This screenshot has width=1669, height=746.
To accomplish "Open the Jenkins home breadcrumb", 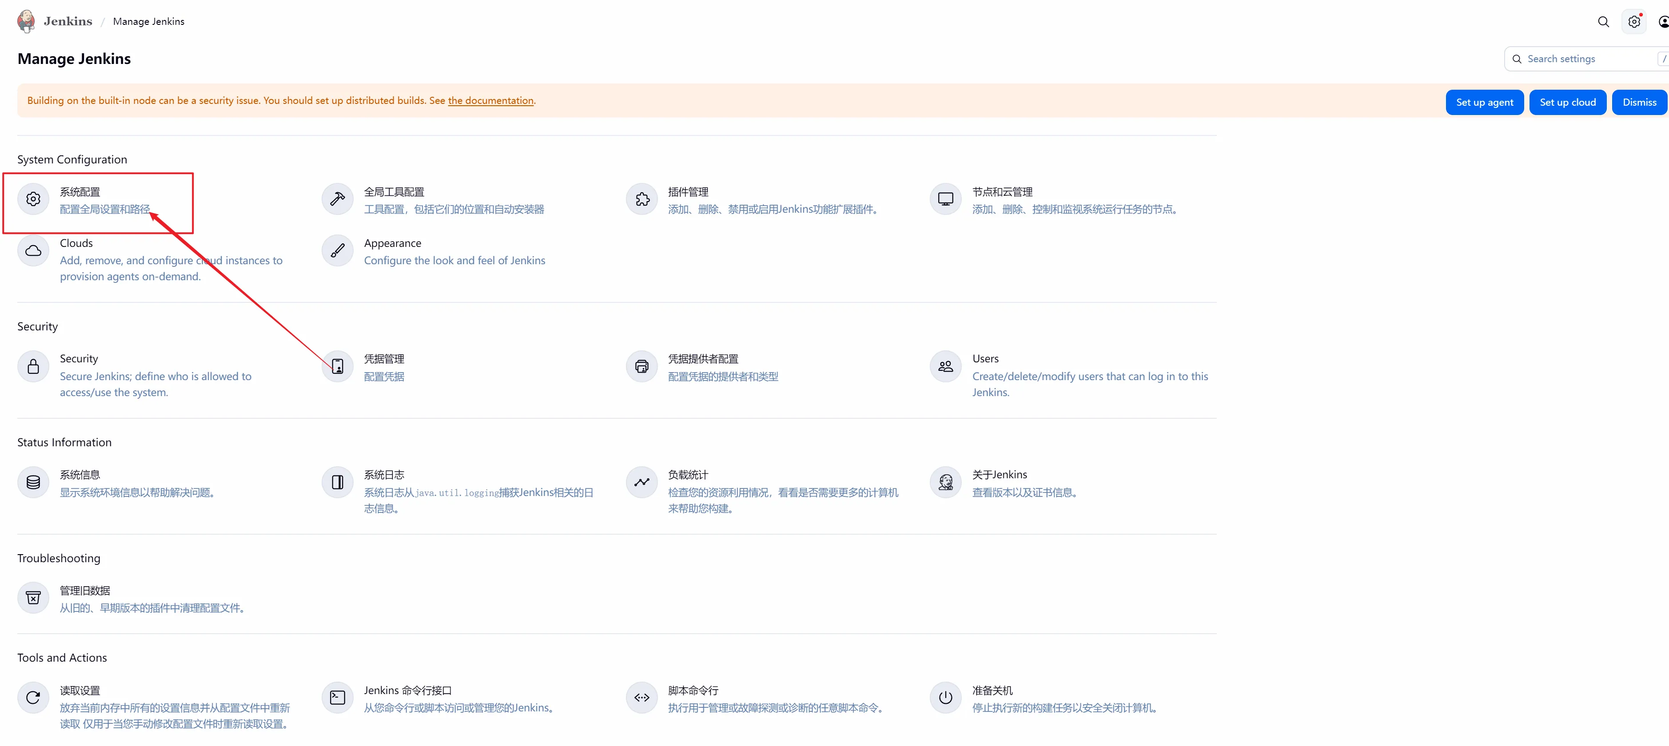I will point(68,21).
